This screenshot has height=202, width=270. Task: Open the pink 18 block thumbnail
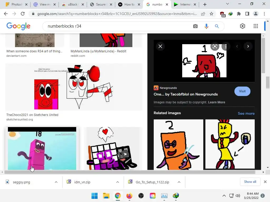[42, 149]
